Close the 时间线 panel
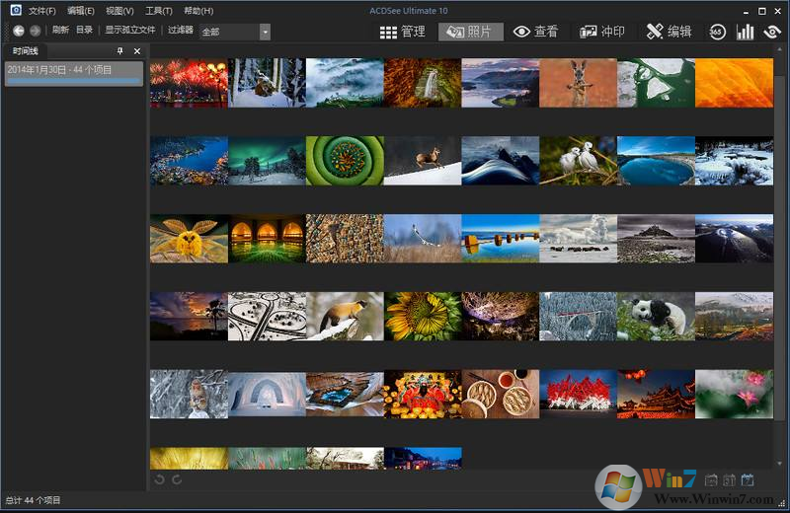Screen dimensions: 790x513 pos(137,50)
